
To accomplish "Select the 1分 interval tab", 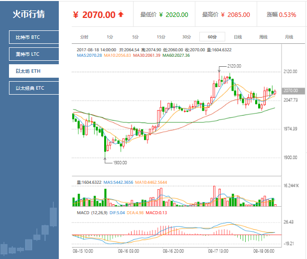I will tap(110, 37).
